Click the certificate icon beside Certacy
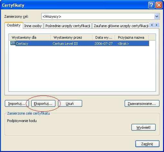Viewport: 164px width, 152px height. (x=13, y=43)
